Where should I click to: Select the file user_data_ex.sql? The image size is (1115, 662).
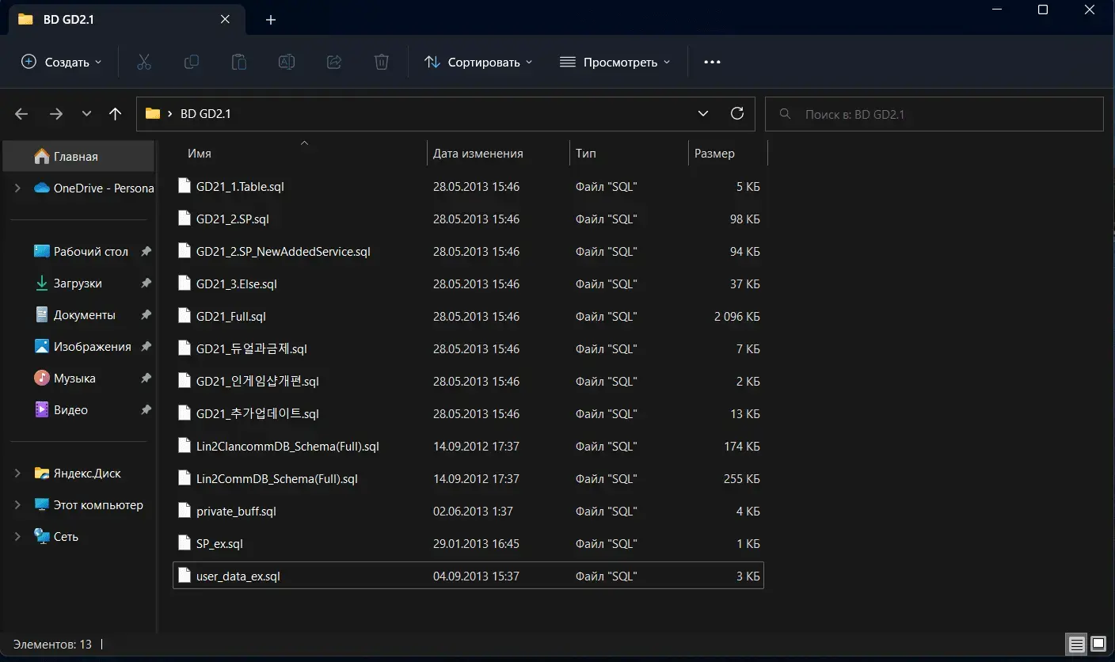coord(468,576)
